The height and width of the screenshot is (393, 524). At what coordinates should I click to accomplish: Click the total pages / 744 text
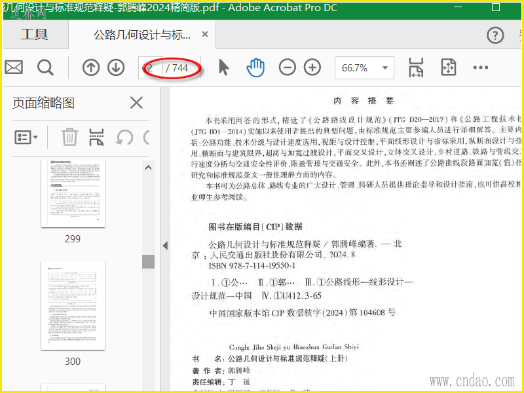tap(177, 68)
